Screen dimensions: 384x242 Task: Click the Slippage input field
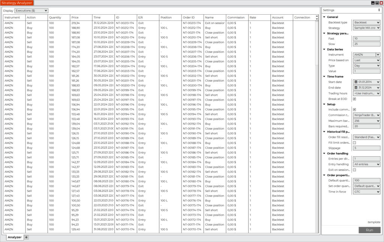pyautogui.click(x=367, y=148)
